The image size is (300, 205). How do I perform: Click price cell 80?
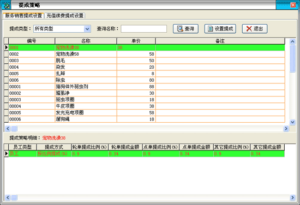[x=136, y=80]
